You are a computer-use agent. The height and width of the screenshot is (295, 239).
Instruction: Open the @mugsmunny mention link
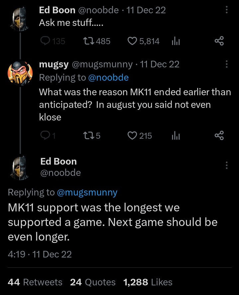tap(87, 192)
